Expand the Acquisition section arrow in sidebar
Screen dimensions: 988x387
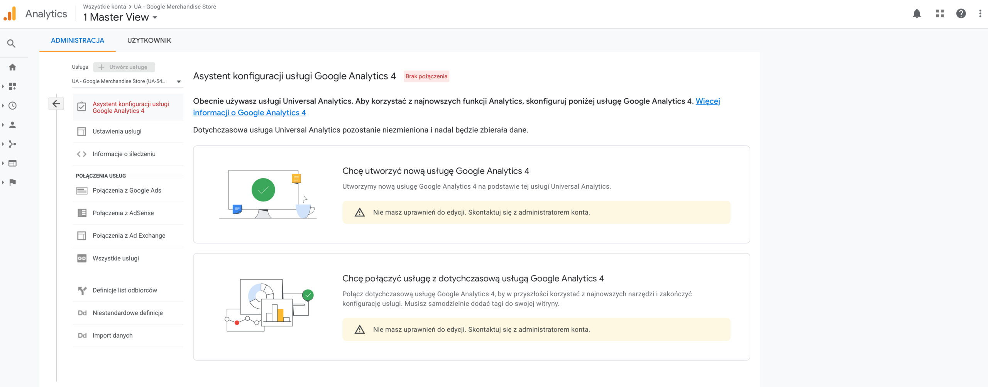[x=3, y=144]
